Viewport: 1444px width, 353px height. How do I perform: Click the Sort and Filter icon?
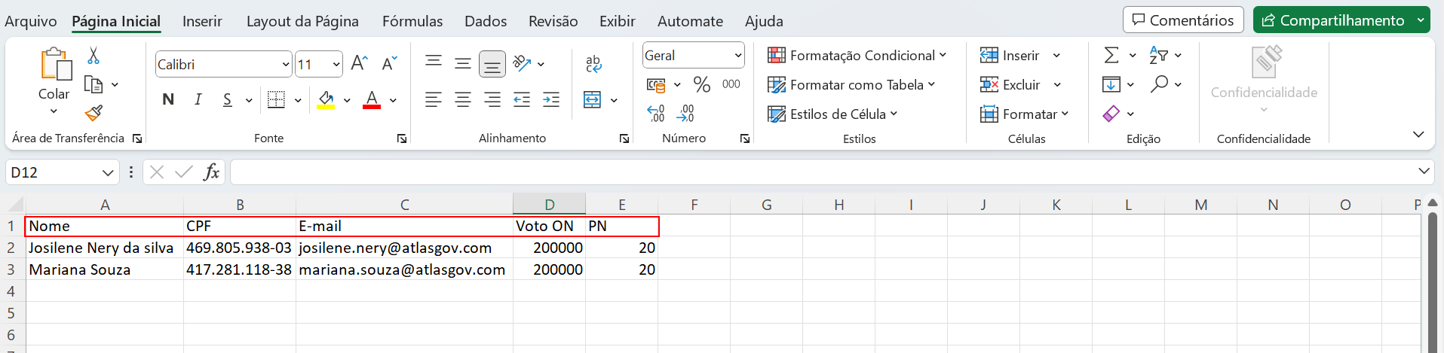coord(1158,55)
